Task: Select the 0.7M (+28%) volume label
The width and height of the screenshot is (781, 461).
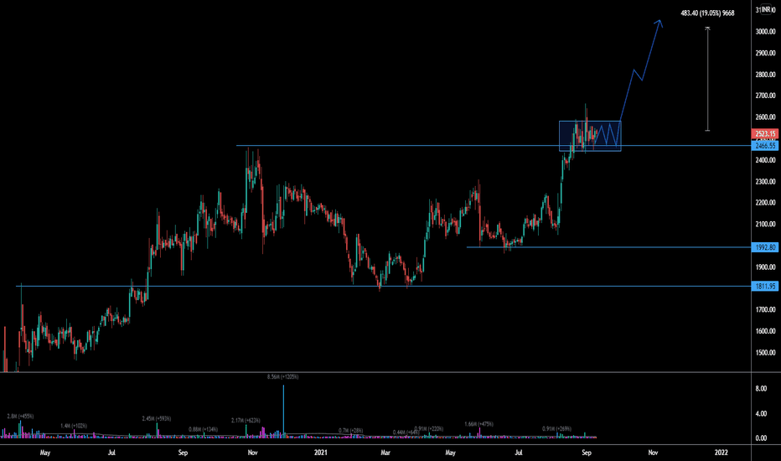Action: (350, 430)
